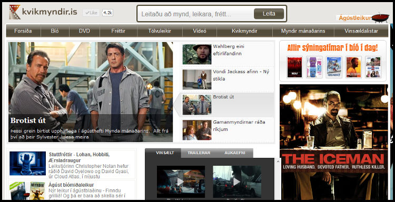The image size is (395, 202).
Task: Click 'Allir sýningatímar í bíó í dag!' heading
Action: pos(332,47)
